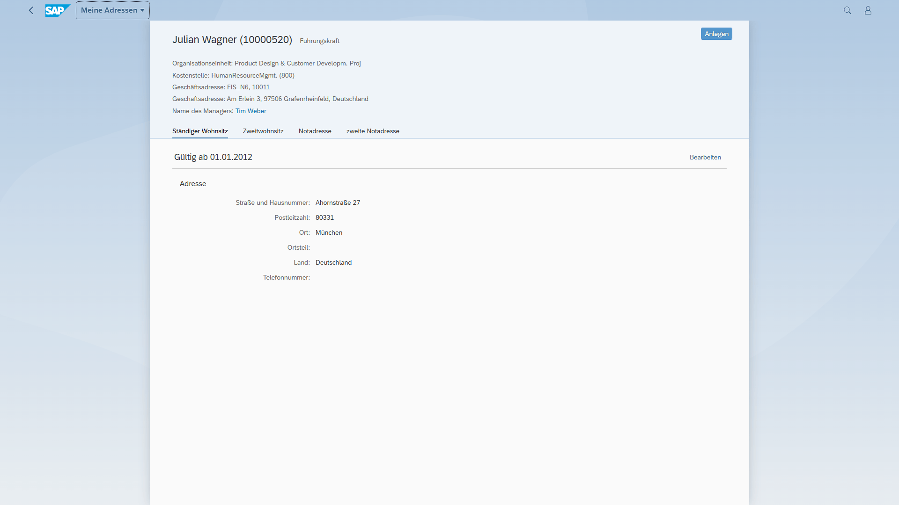Click the Kostenstelle HumanResourceMgmt. line
This screenshot has height=505, width=899.
[233, 75]
